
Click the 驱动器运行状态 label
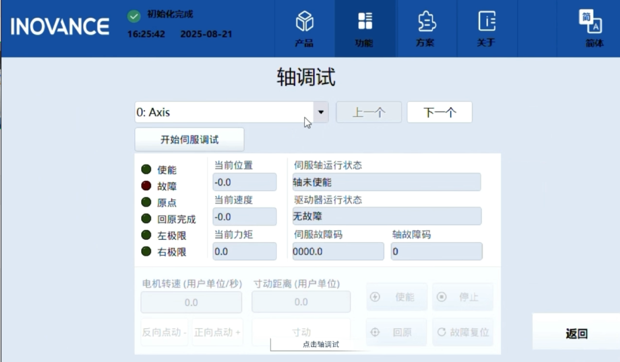click(328, 200)
